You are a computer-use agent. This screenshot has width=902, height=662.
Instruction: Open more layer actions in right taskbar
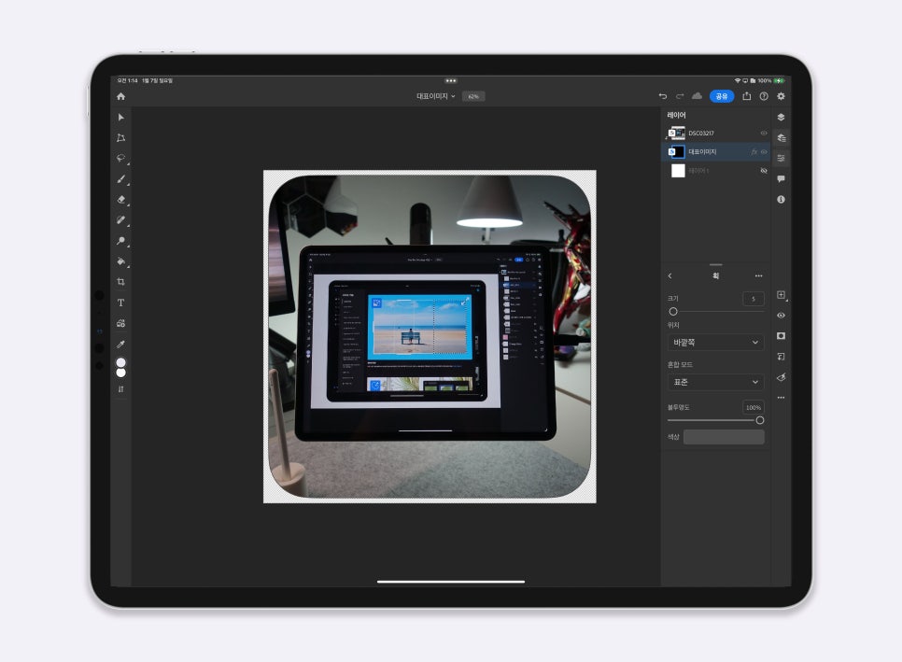(x=781, y=398)
